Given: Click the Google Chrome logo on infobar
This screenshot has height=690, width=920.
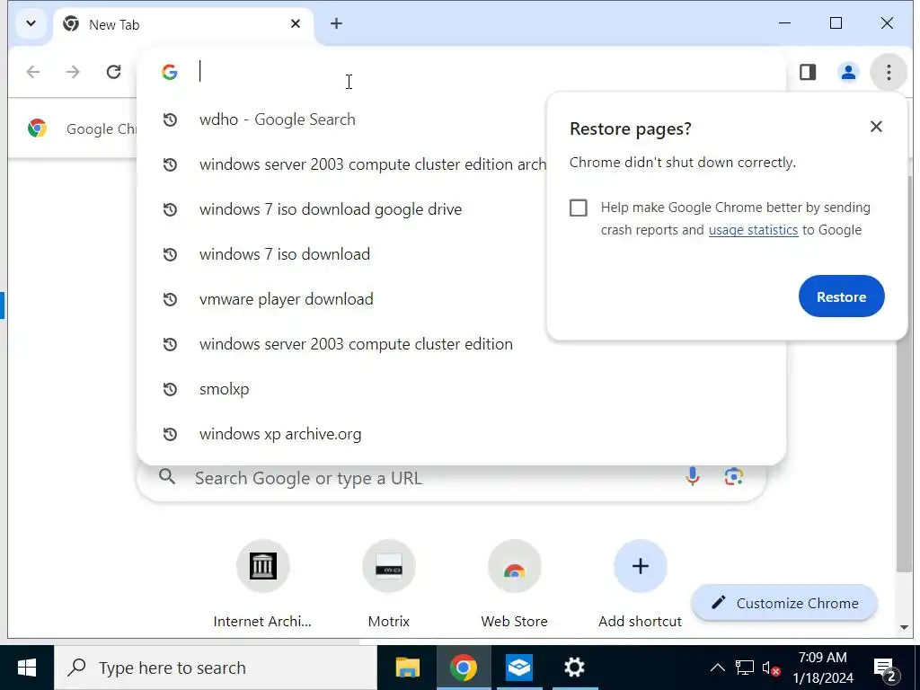Looking at the screenshot, I should (x=37, y=128).
